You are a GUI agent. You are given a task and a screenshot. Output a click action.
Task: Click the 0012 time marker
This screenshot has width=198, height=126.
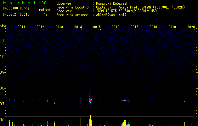(40, 27)
